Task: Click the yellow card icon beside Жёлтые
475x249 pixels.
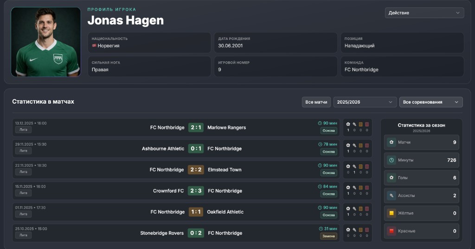Action: point(392,213)
